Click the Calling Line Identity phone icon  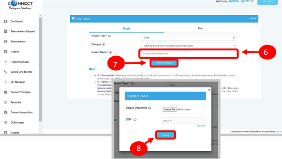6,72
